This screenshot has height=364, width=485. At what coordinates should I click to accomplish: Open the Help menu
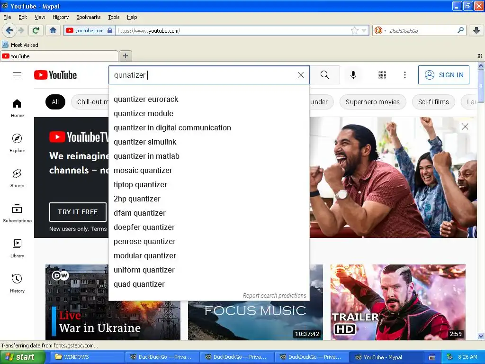[132, 17]
